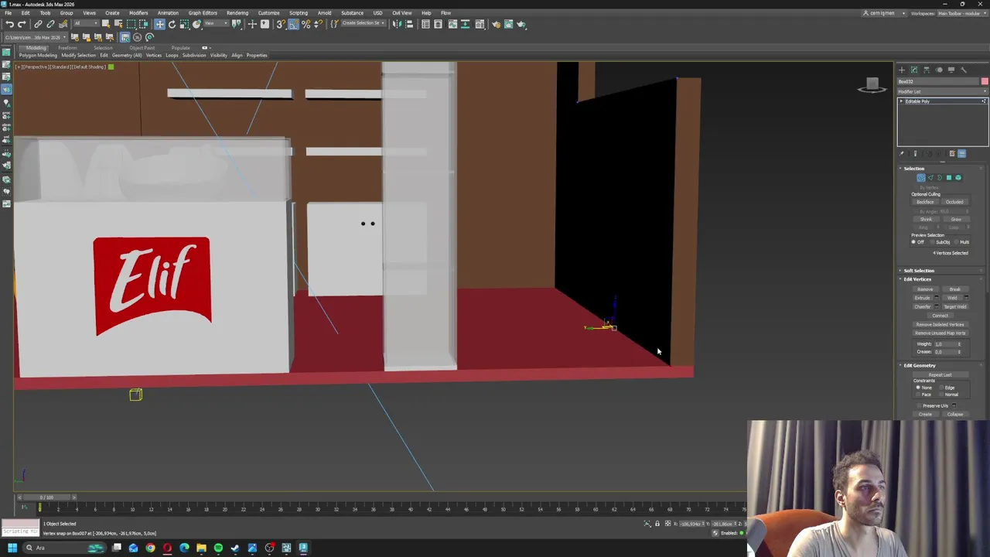
Task: Collapse the Selection rollout
Action: click(x=914, y=168)
